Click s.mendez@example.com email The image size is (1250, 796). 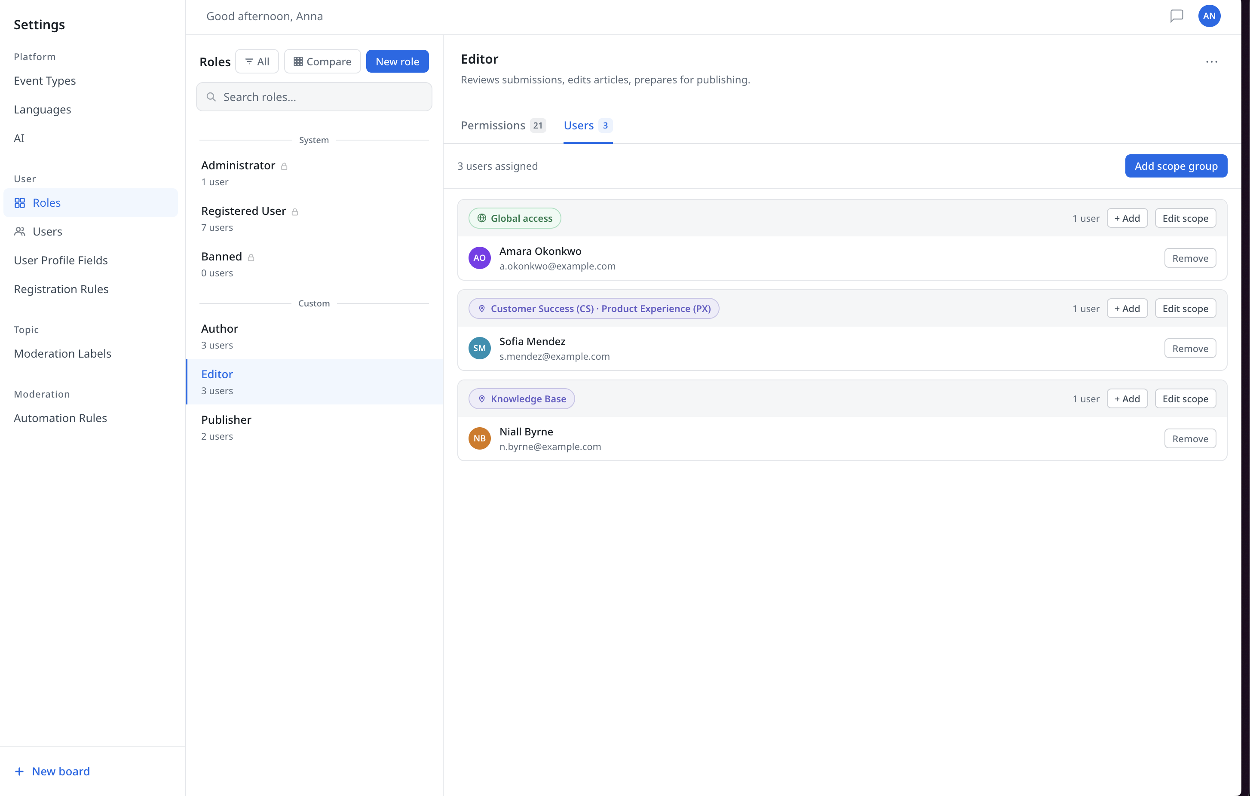tap(555, 356)
